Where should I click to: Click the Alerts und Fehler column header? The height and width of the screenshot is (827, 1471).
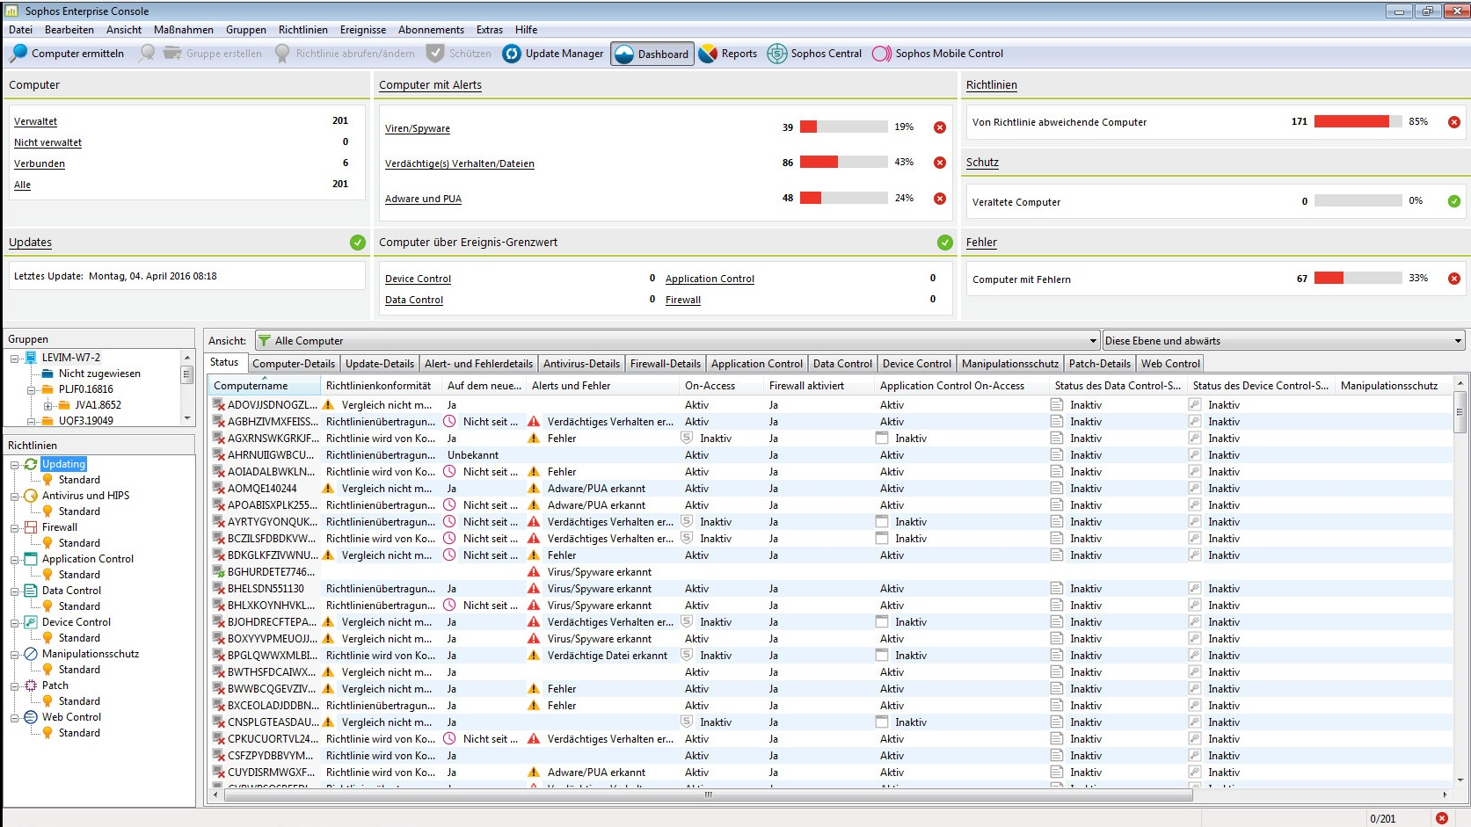pyautogui.click(x=603, y=386)
